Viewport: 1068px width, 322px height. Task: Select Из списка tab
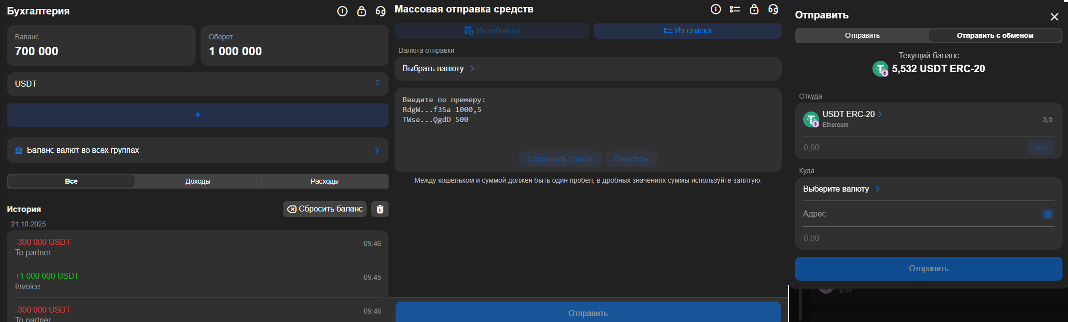[687, 31]
